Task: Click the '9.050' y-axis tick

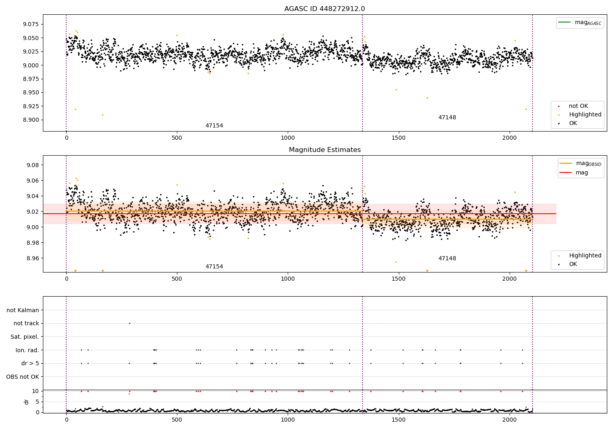Action: 31,38
